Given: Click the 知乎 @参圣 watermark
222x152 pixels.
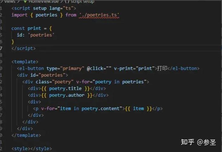Looking at the screenshot, I should point(198,142).
